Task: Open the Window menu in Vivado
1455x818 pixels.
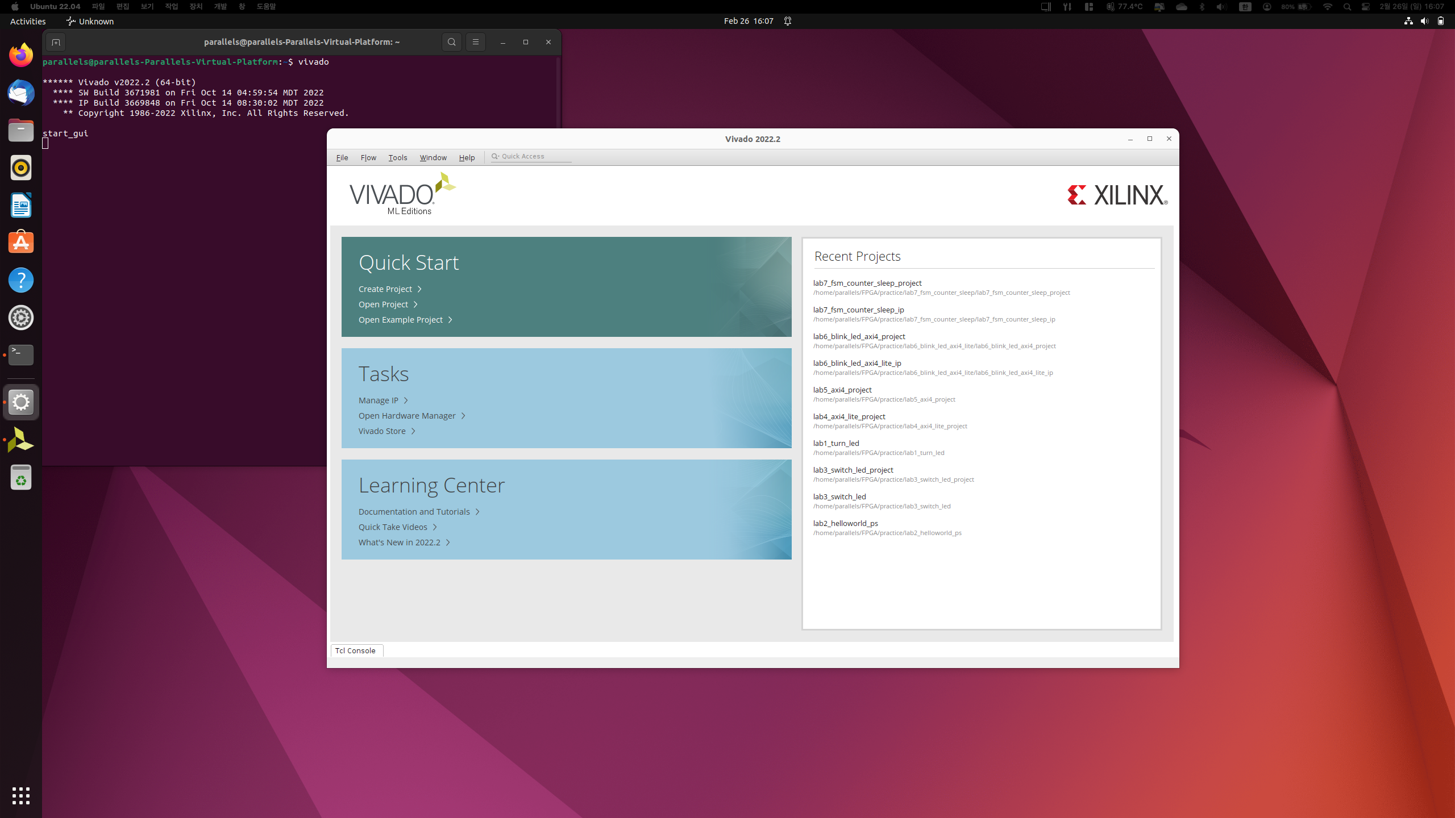Action: pos(433,157)
